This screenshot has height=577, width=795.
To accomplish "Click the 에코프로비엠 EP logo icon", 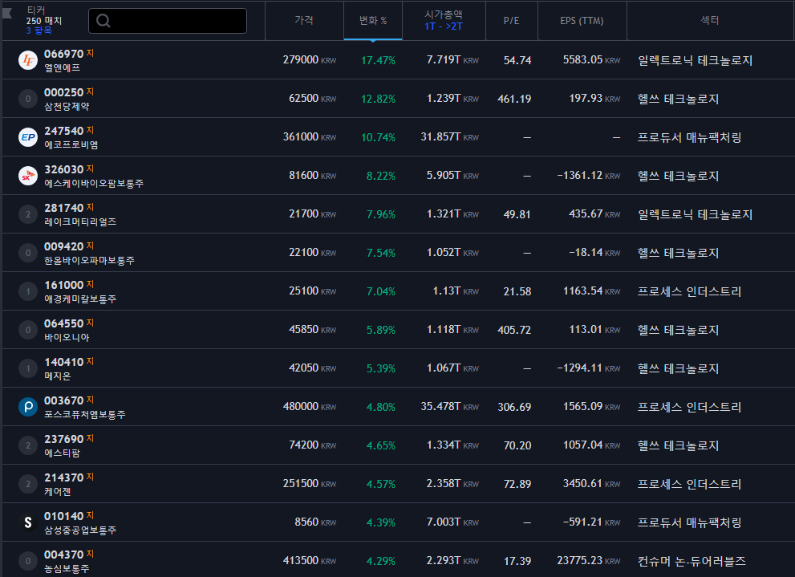I will [x=28, y=137].
